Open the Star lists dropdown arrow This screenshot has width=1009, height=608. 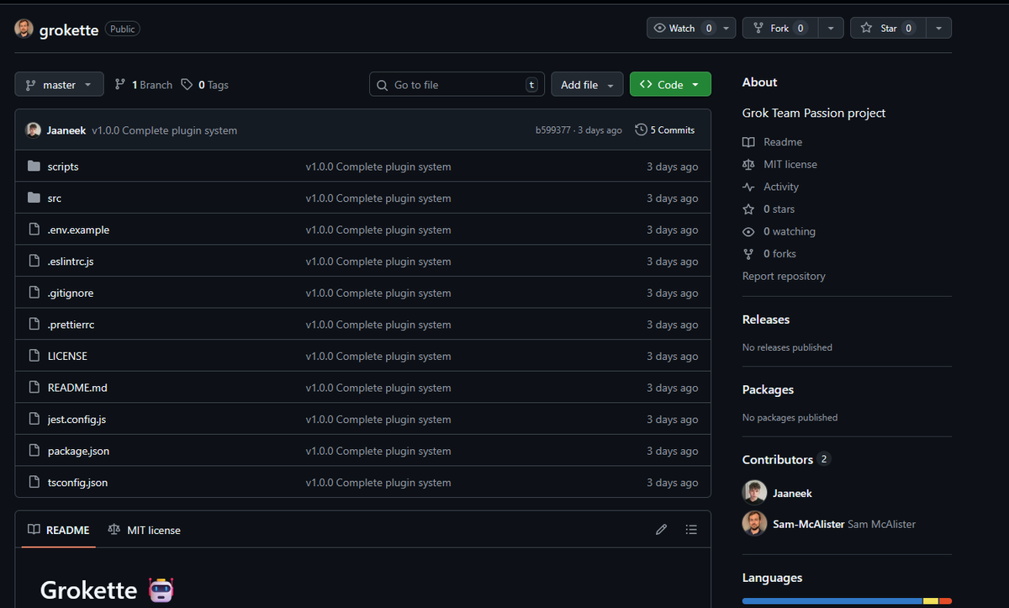click(939, 28)
